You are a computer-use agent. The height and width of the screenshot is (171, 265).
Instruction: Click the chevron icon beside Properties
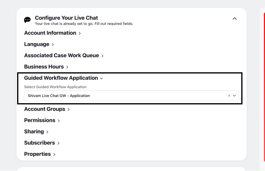click(x=54, y=154)
